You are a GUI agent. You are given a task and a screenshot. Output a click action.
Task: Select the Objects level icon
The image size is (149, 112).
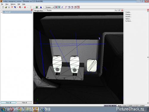tap(75, 7)
